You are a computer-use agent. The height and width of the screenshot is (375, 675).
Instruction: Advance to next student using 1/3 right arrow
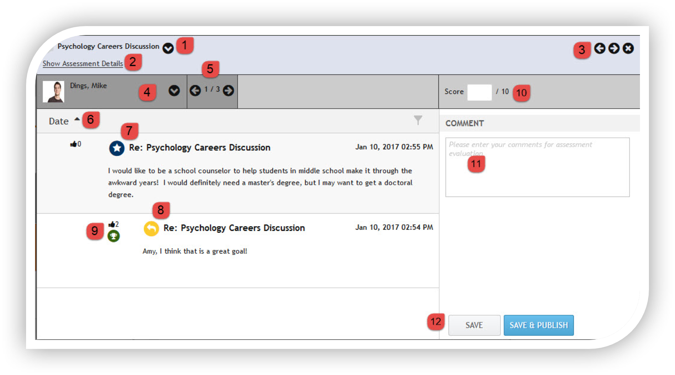click(228, 91)
